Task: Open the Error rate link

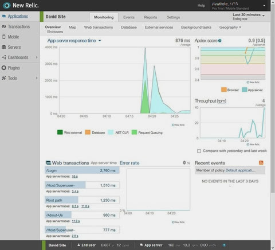Action: click(129, 163)
